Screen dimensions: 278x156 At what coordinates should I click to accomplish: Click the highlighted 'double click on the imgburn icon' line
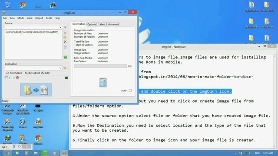click(185, 91)
